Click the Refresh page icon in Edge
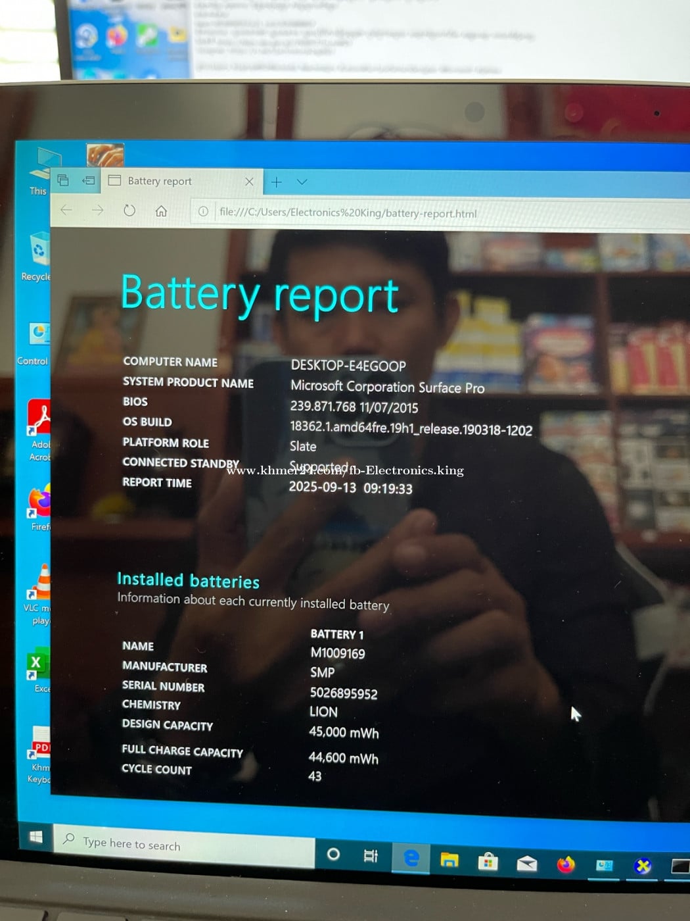Viewport: 690px width, 921px height. [129, 211]
